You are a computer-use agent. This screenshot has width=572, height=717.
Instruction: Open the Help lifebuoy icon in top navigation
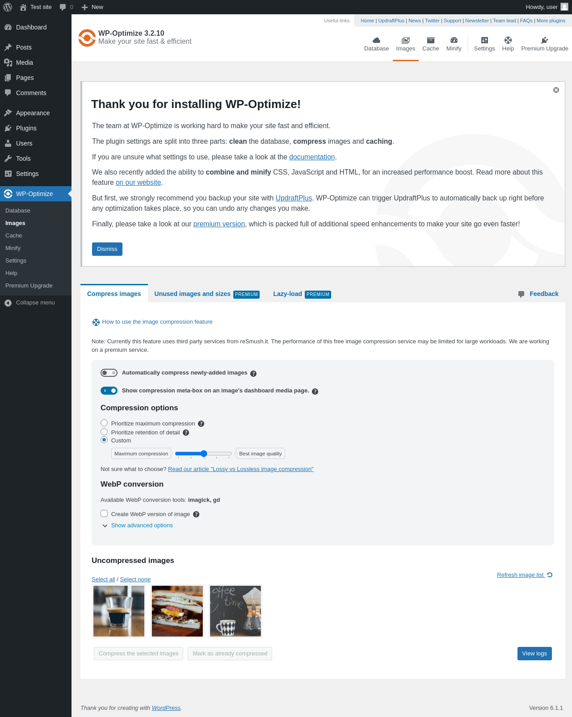click(508, 40)
